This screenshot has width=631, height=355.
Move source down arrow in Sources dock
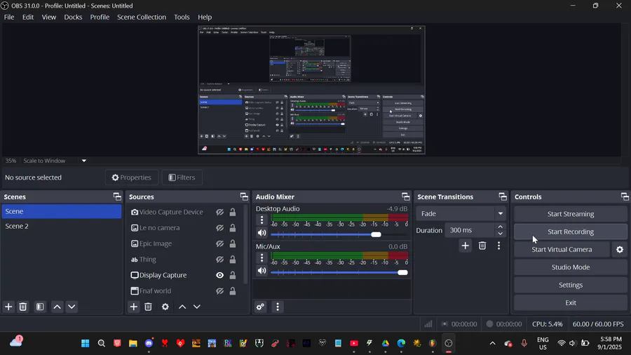point(197,307)
